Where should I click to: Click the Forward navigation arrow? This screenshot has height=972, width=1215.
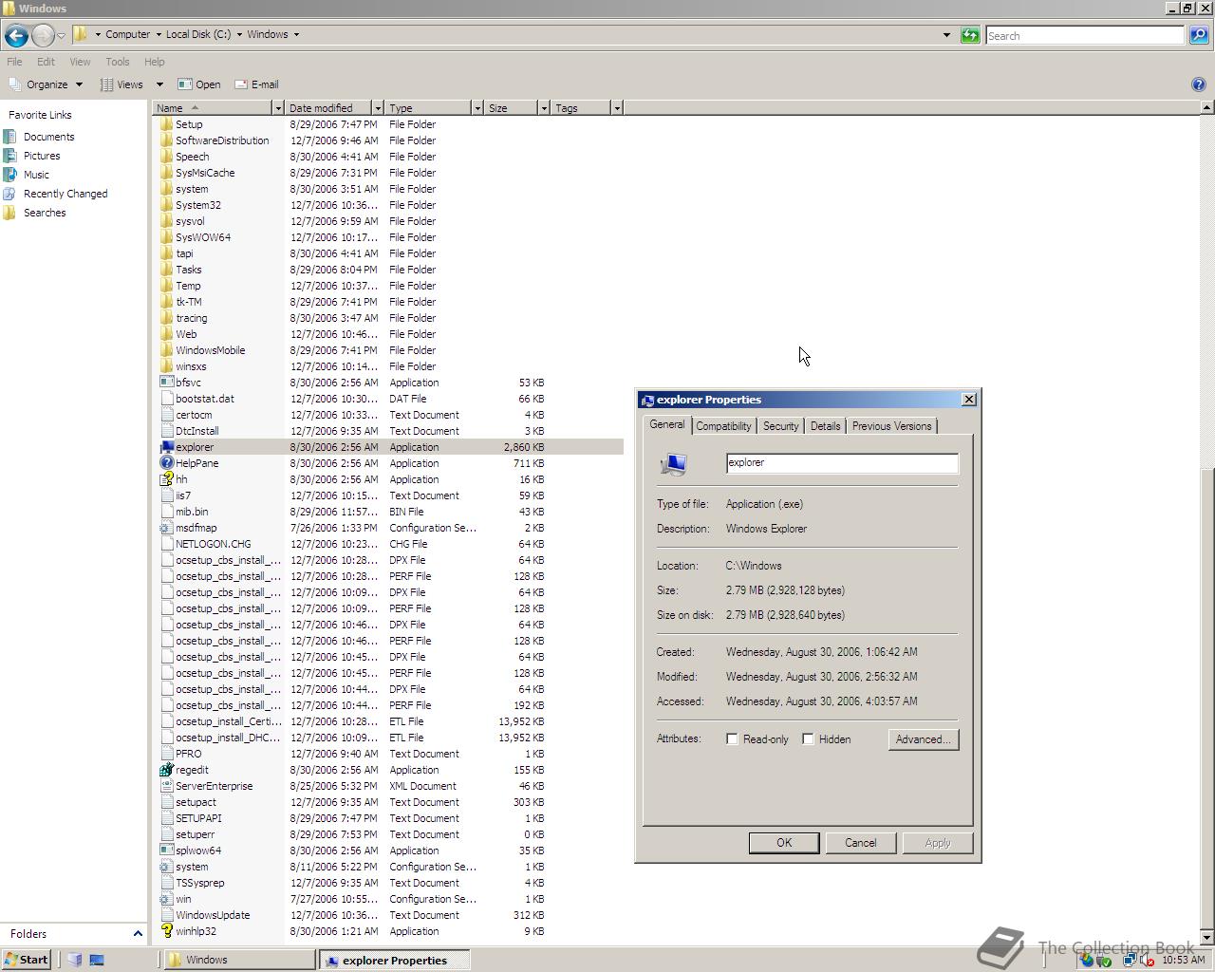tap(43, 35)
